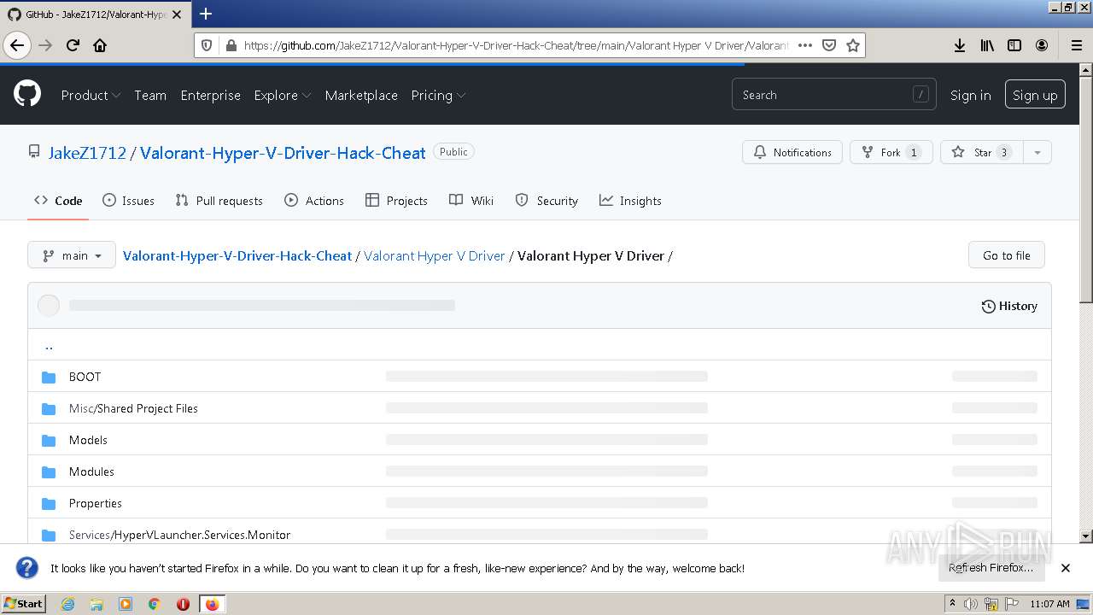Click Sign up button
Image resolution: width=1093 pixels, height=615 pixels.
[1035, 95]
